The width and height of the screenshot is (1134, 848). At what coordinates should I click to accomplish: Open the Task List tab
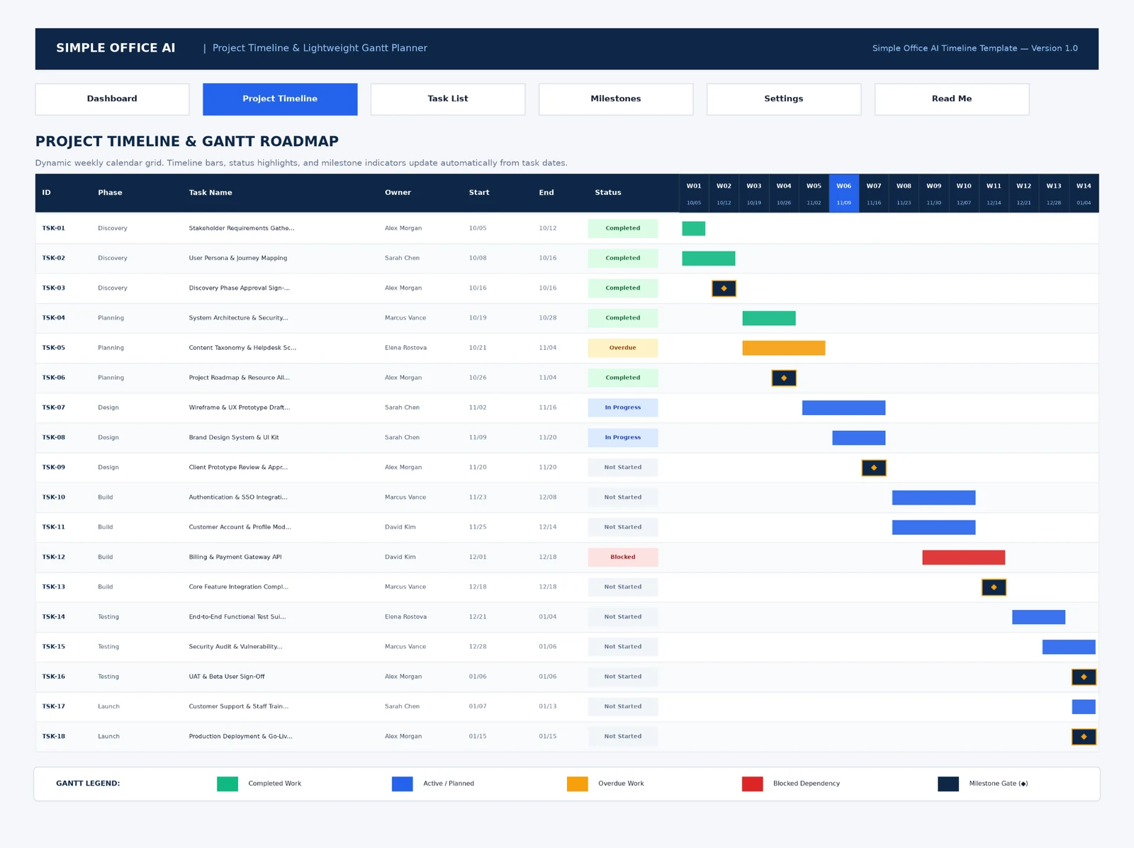coord(448,99)
